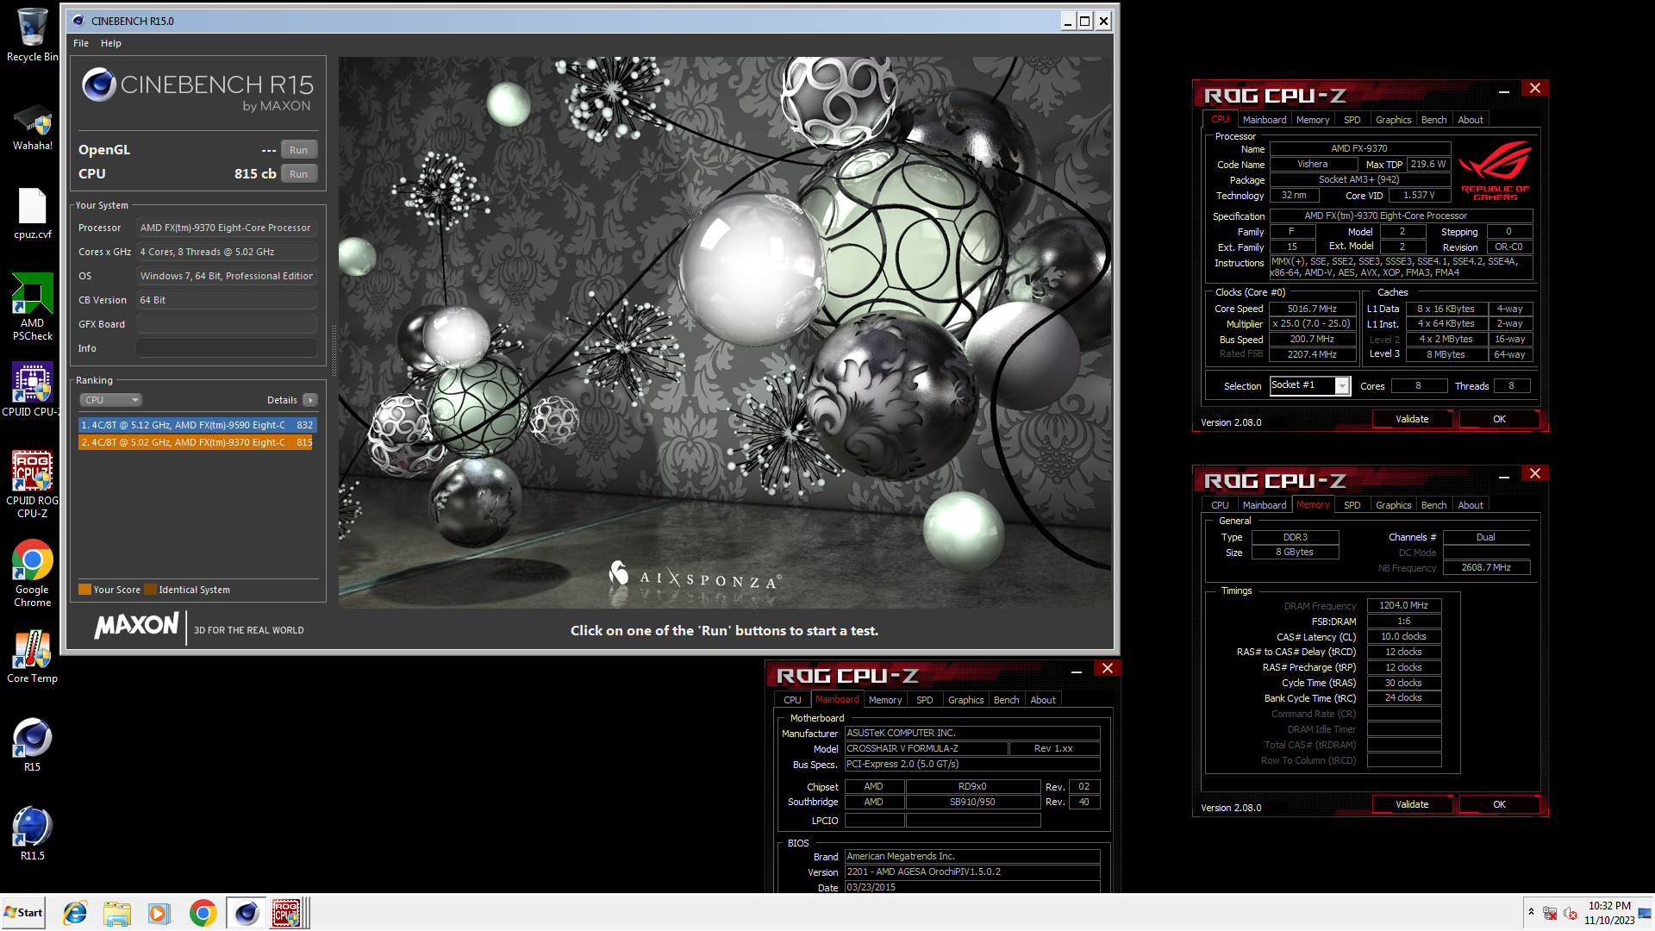Open the Help menu in Cinebench
Viewport: 1655px width, 931px height.
point(111,43)
